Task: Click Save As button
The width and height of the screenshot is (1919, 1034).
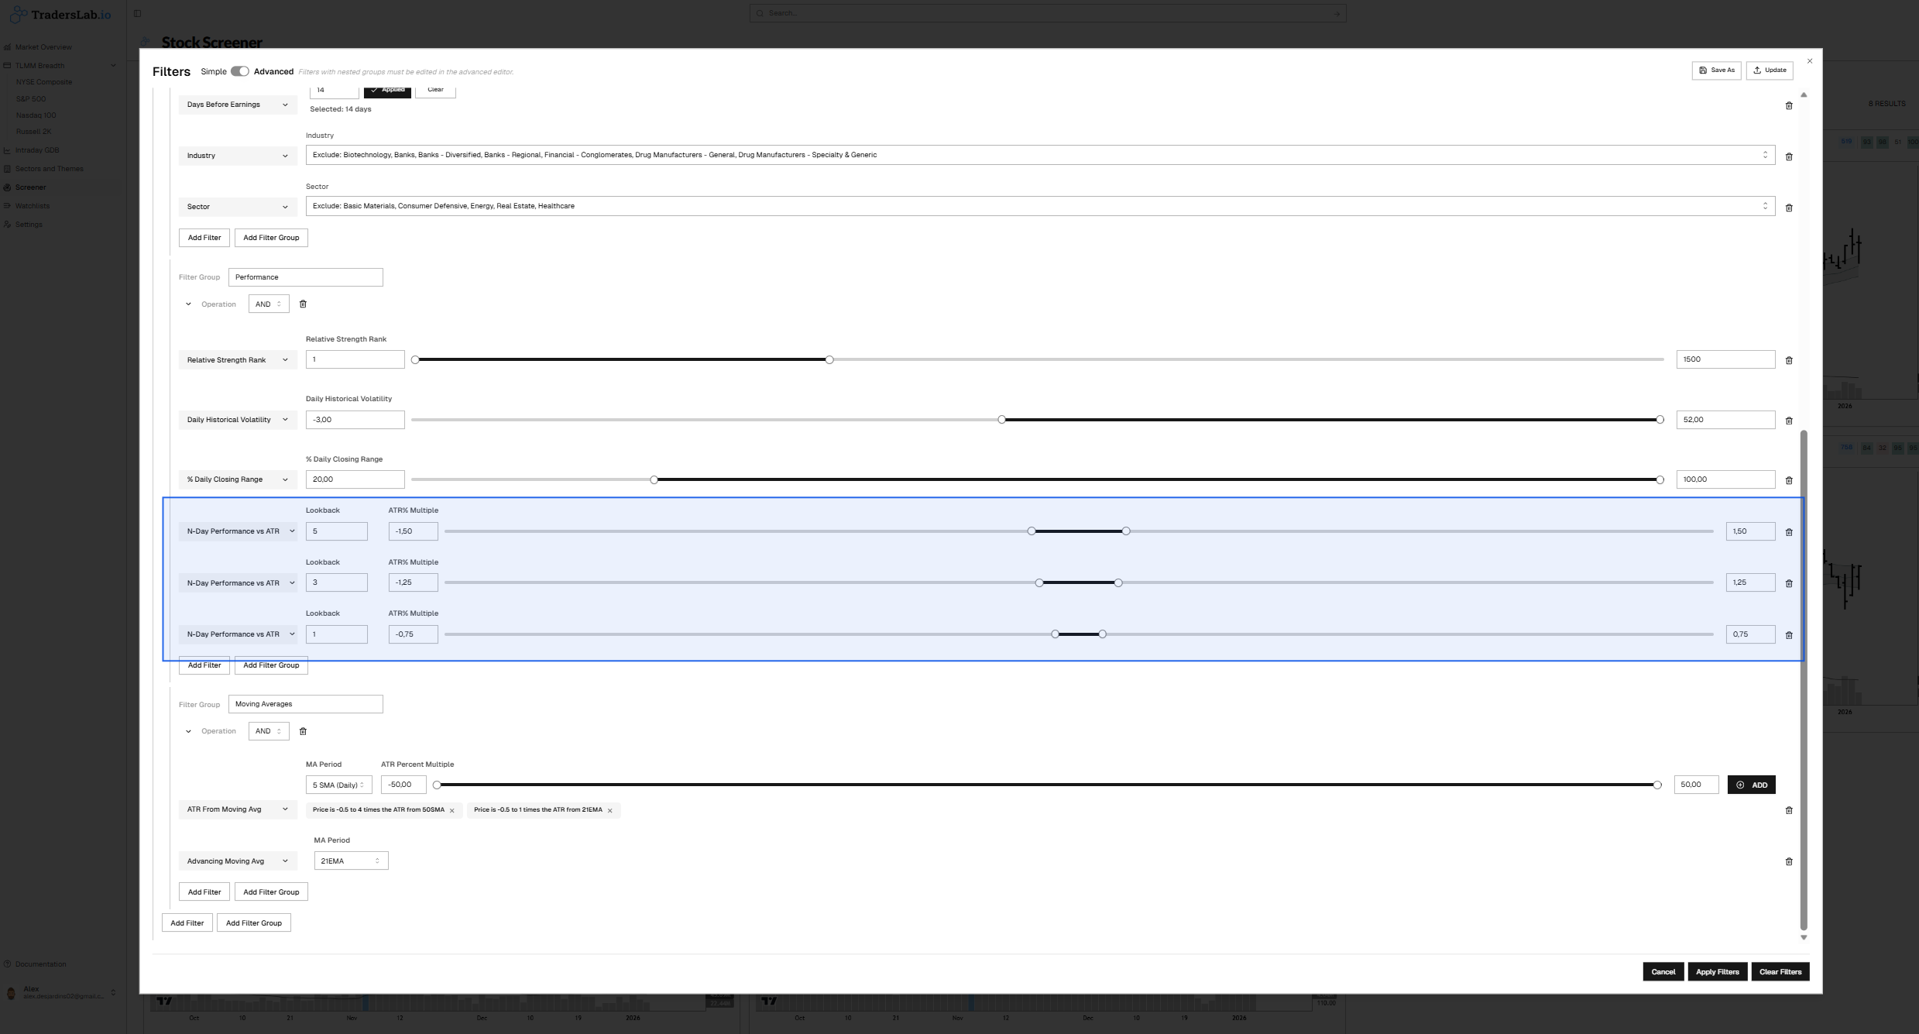Action: pyautogui.click(x=1716, y=70)
